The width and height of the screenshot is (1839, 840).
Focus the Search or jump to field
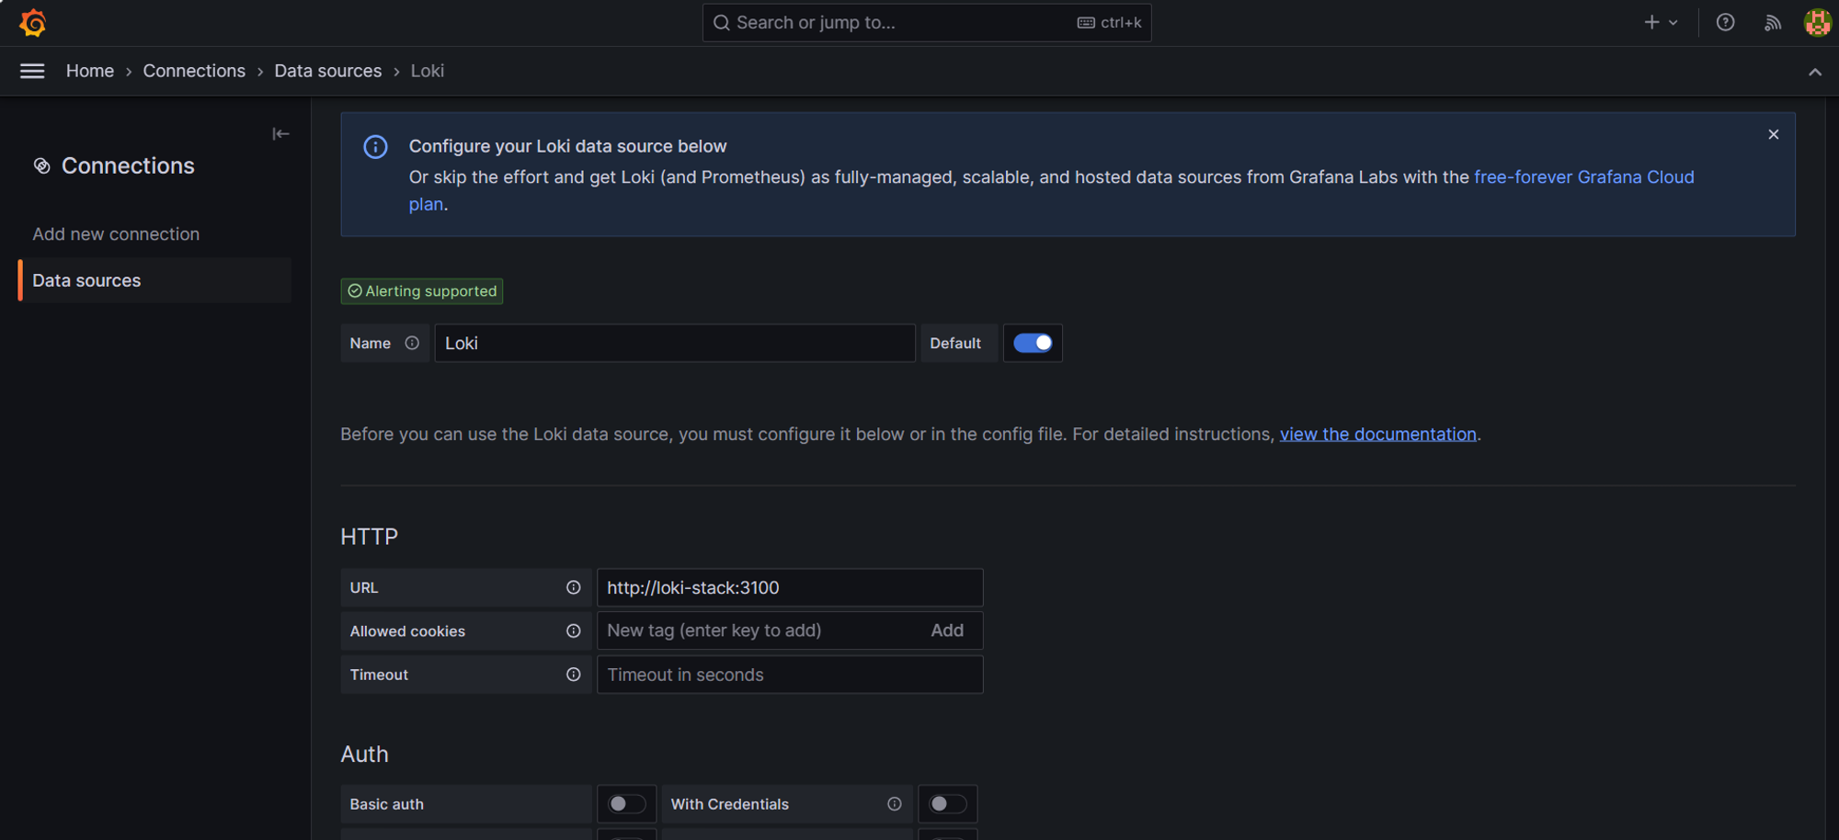(927, 23)
